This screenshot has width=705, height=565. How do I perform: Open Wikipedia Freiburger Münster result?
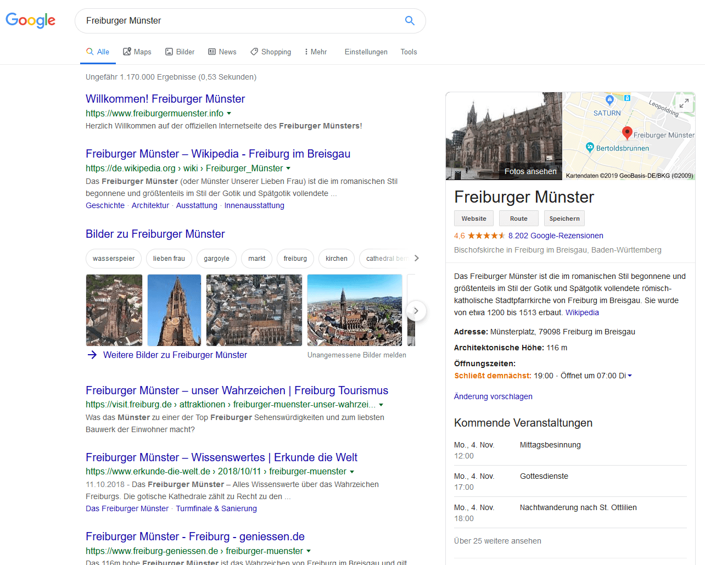point(218,154)
